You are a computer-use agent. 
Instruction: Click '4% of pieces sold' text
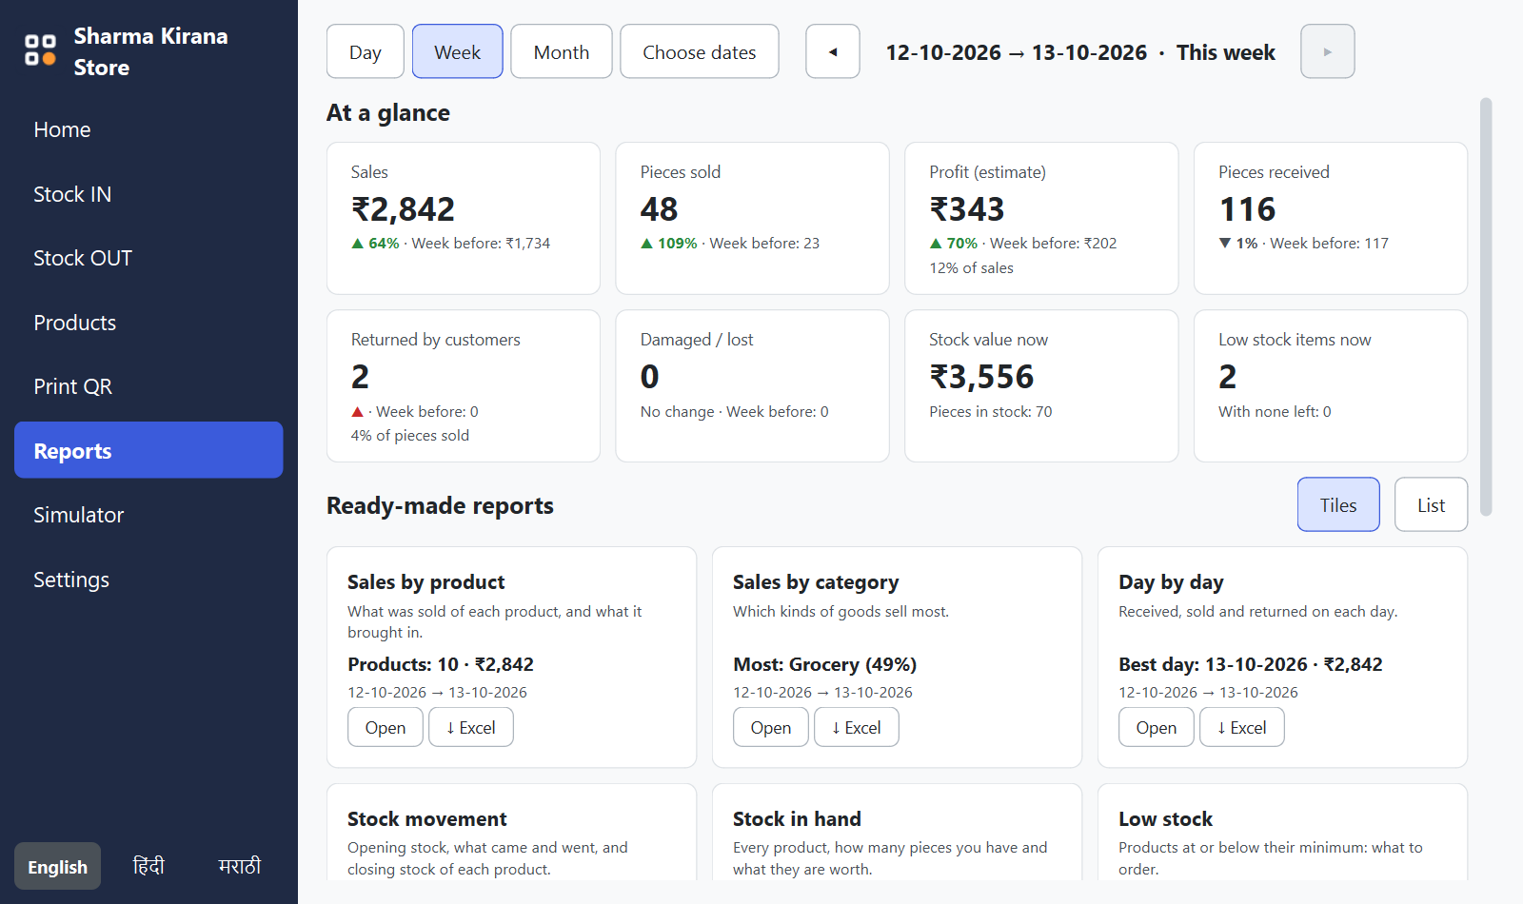pos(410,436)
